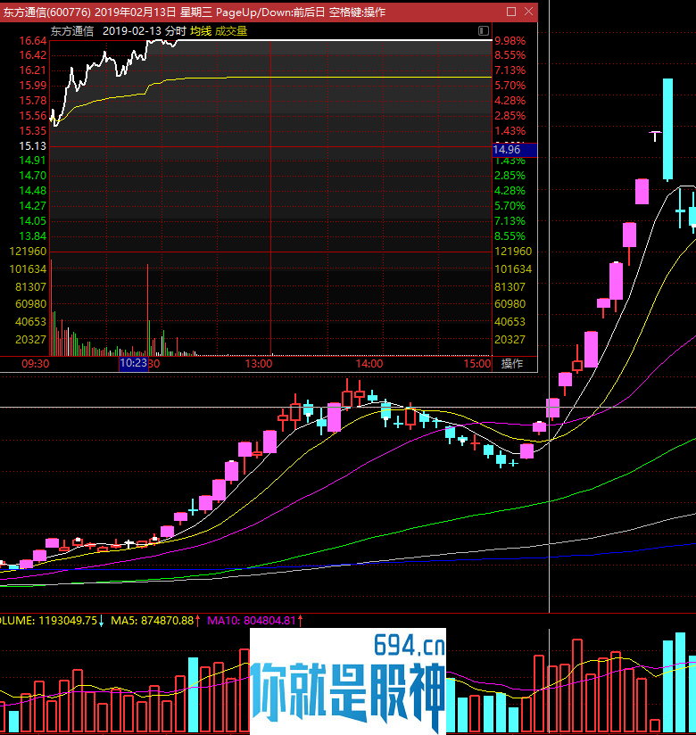696x735 pixels.
Task: Click the 09:30 time axis label
Action: point(35,364)
